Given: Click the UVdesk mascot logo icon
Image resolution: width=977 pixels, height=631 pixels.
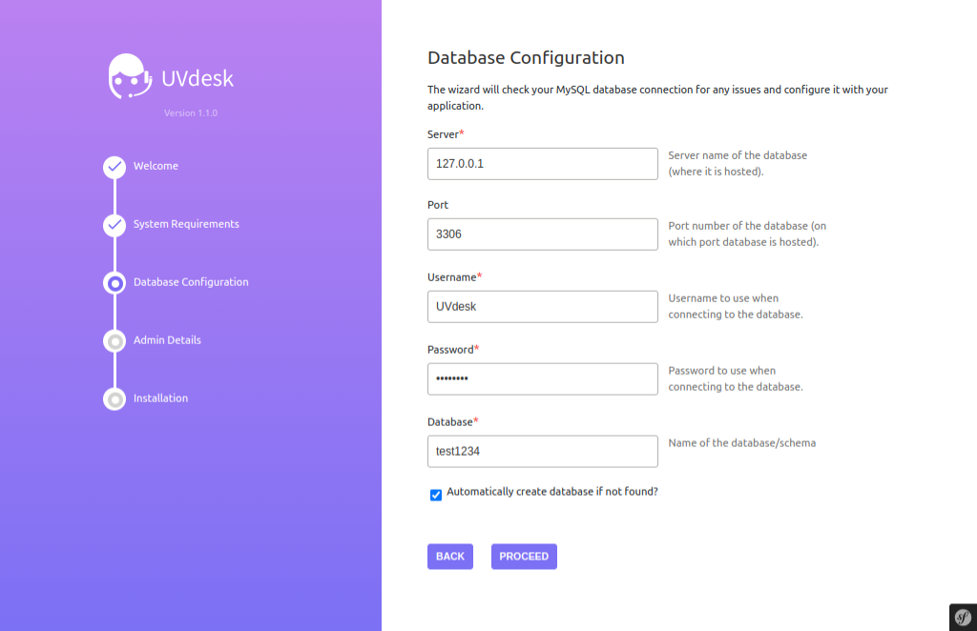Looking at the screenshot, I should tap(130, 76).
